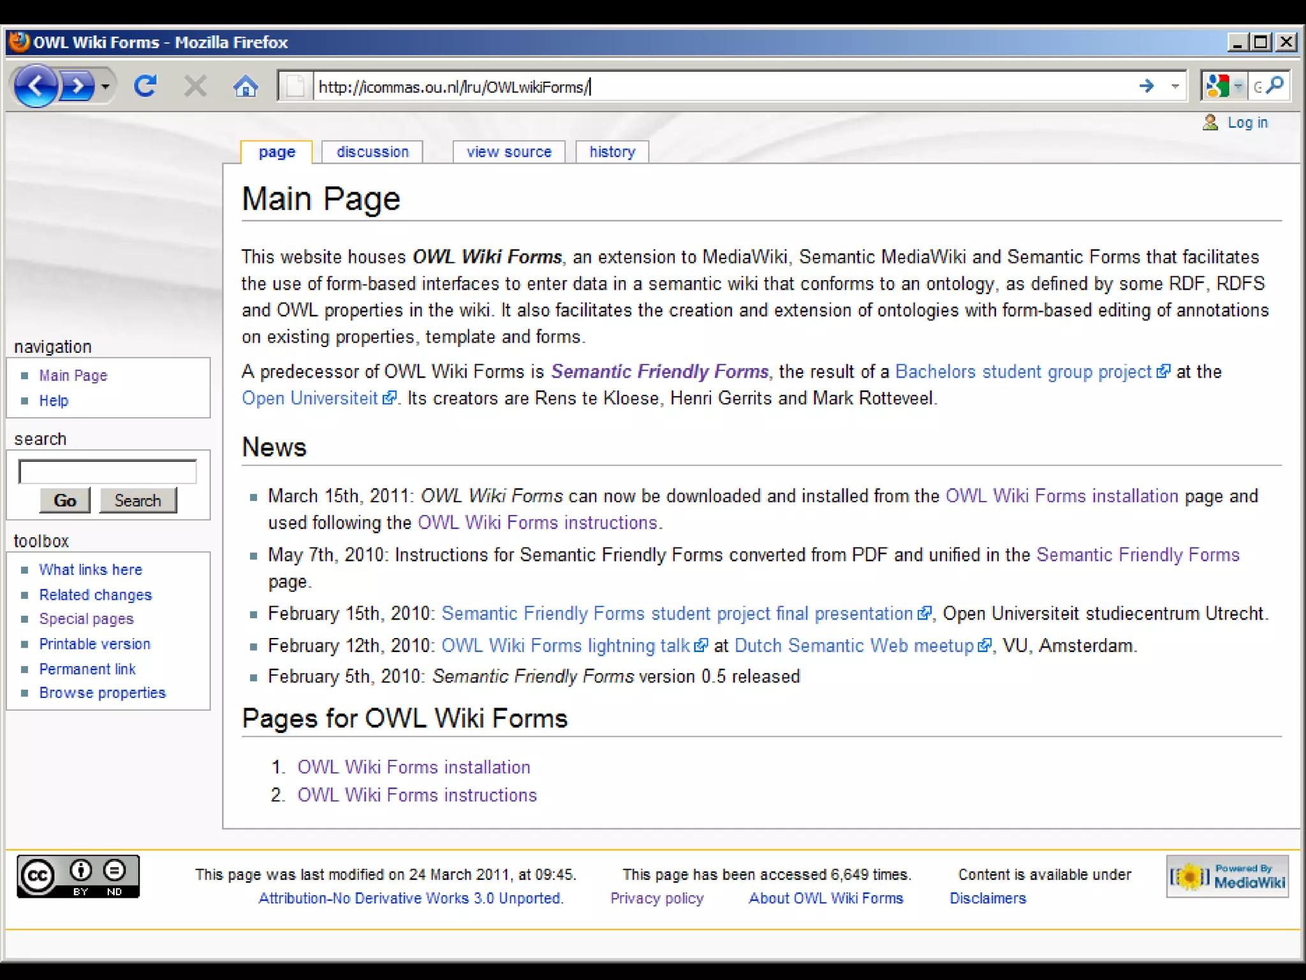The height and width of the screenshot is (980, 1306).
Task: Click the Stop loading X icon
Action: (x=195, y=85)
